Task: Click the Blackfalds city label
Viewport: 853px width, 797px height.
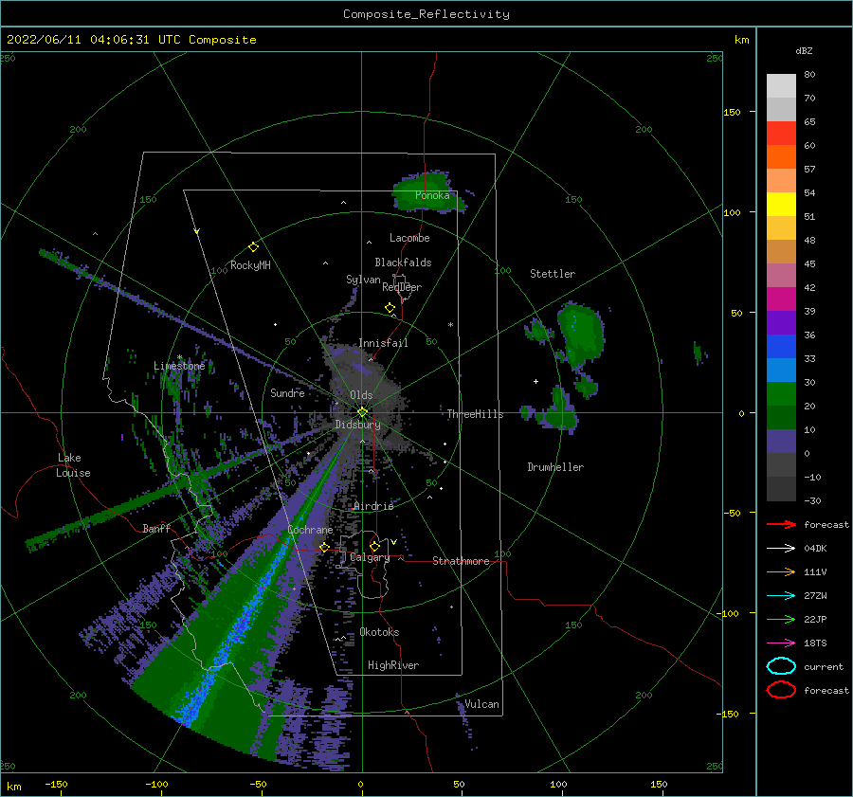Action: click(403, 263)
